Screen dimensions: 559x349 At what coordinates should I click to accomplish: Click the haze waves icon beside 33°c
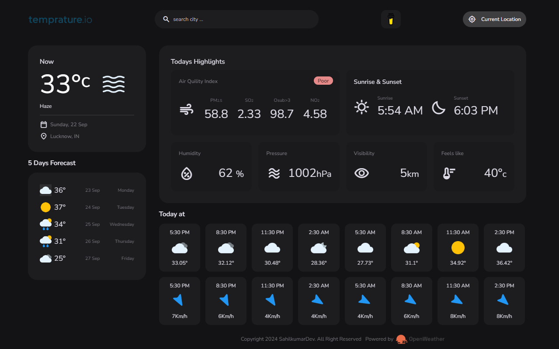(114, 83)
